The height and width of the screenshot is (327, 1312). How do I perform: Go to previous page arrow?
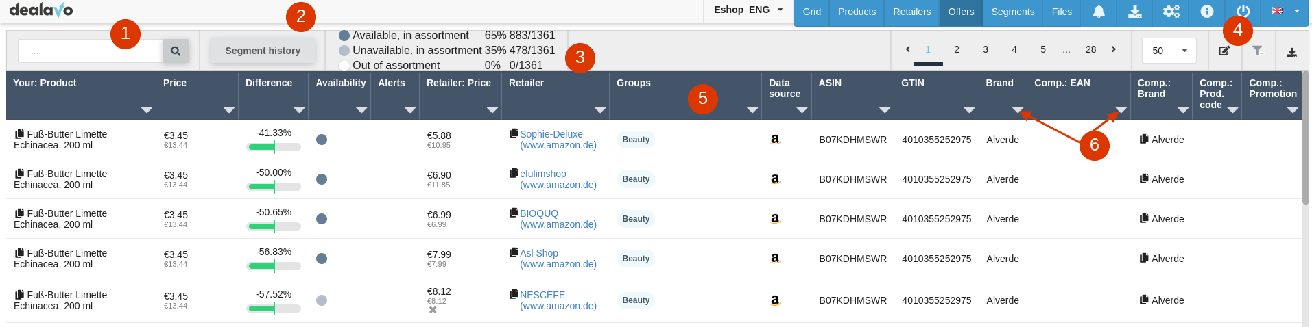pos(908,49)
